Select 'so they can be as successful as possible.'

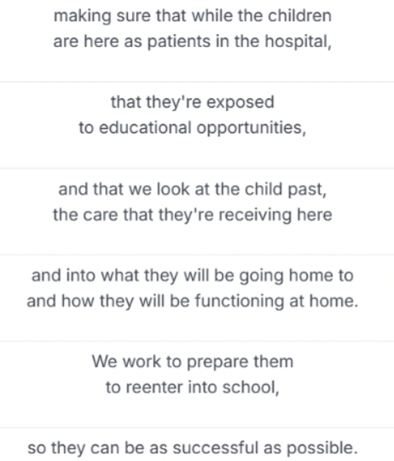[x=193, y=448]
